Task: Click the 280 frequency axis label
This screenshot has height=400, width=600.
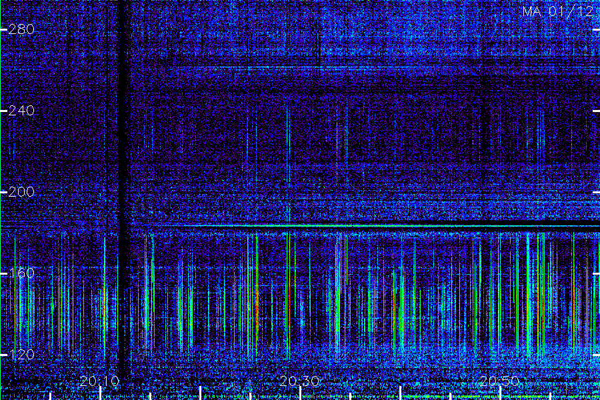Action: (21, 29)
